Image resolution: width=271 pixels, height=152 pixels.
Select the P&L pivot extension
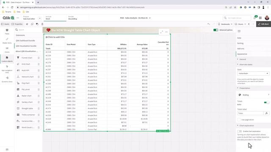click(28, 90)
